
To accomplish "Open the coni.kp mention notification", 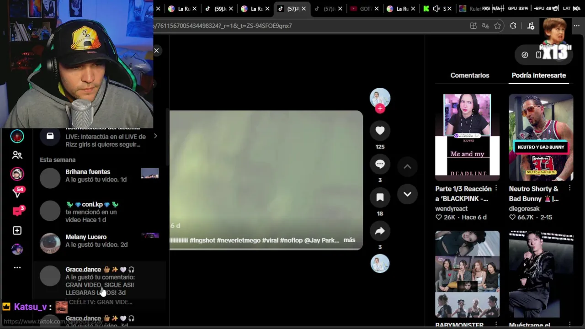I will [99, 211].
